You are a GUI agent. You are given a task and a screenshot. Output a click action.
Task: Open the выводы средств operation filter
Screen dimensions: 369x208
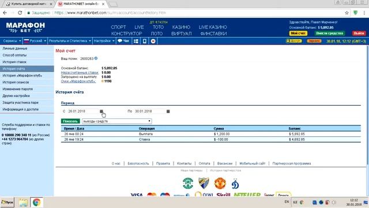click(116, 121)
